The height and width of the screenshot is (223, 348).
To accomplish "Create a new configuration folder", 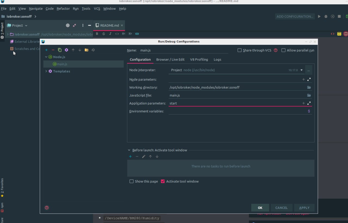I will click(x=86, y=50).
